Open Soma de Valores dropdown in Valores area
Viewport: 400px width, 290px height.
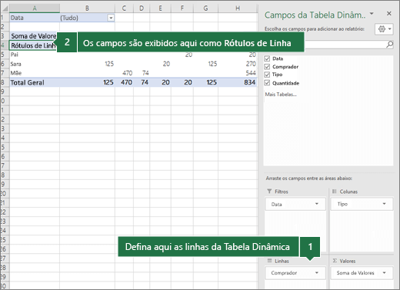click(x=384, y=273)
